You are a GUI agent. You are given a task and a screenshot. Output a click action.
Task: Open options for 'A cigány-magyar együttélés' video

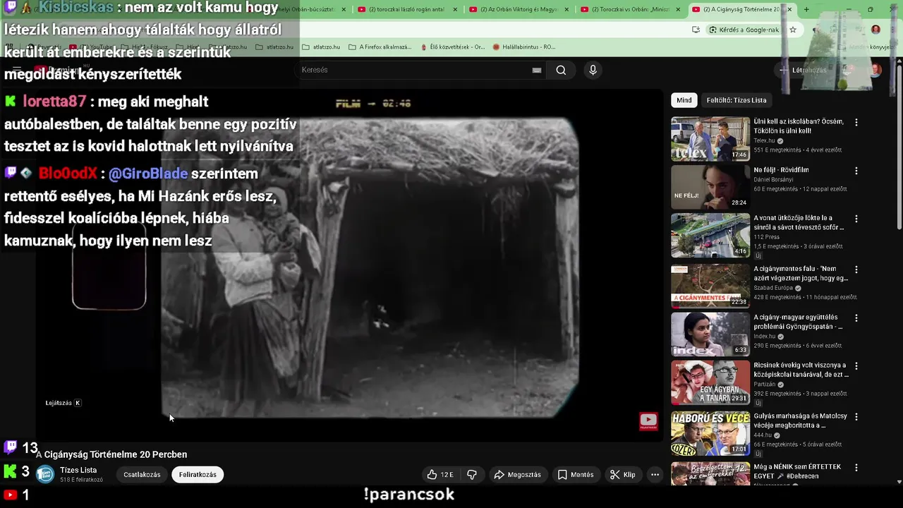pos(856,318)
